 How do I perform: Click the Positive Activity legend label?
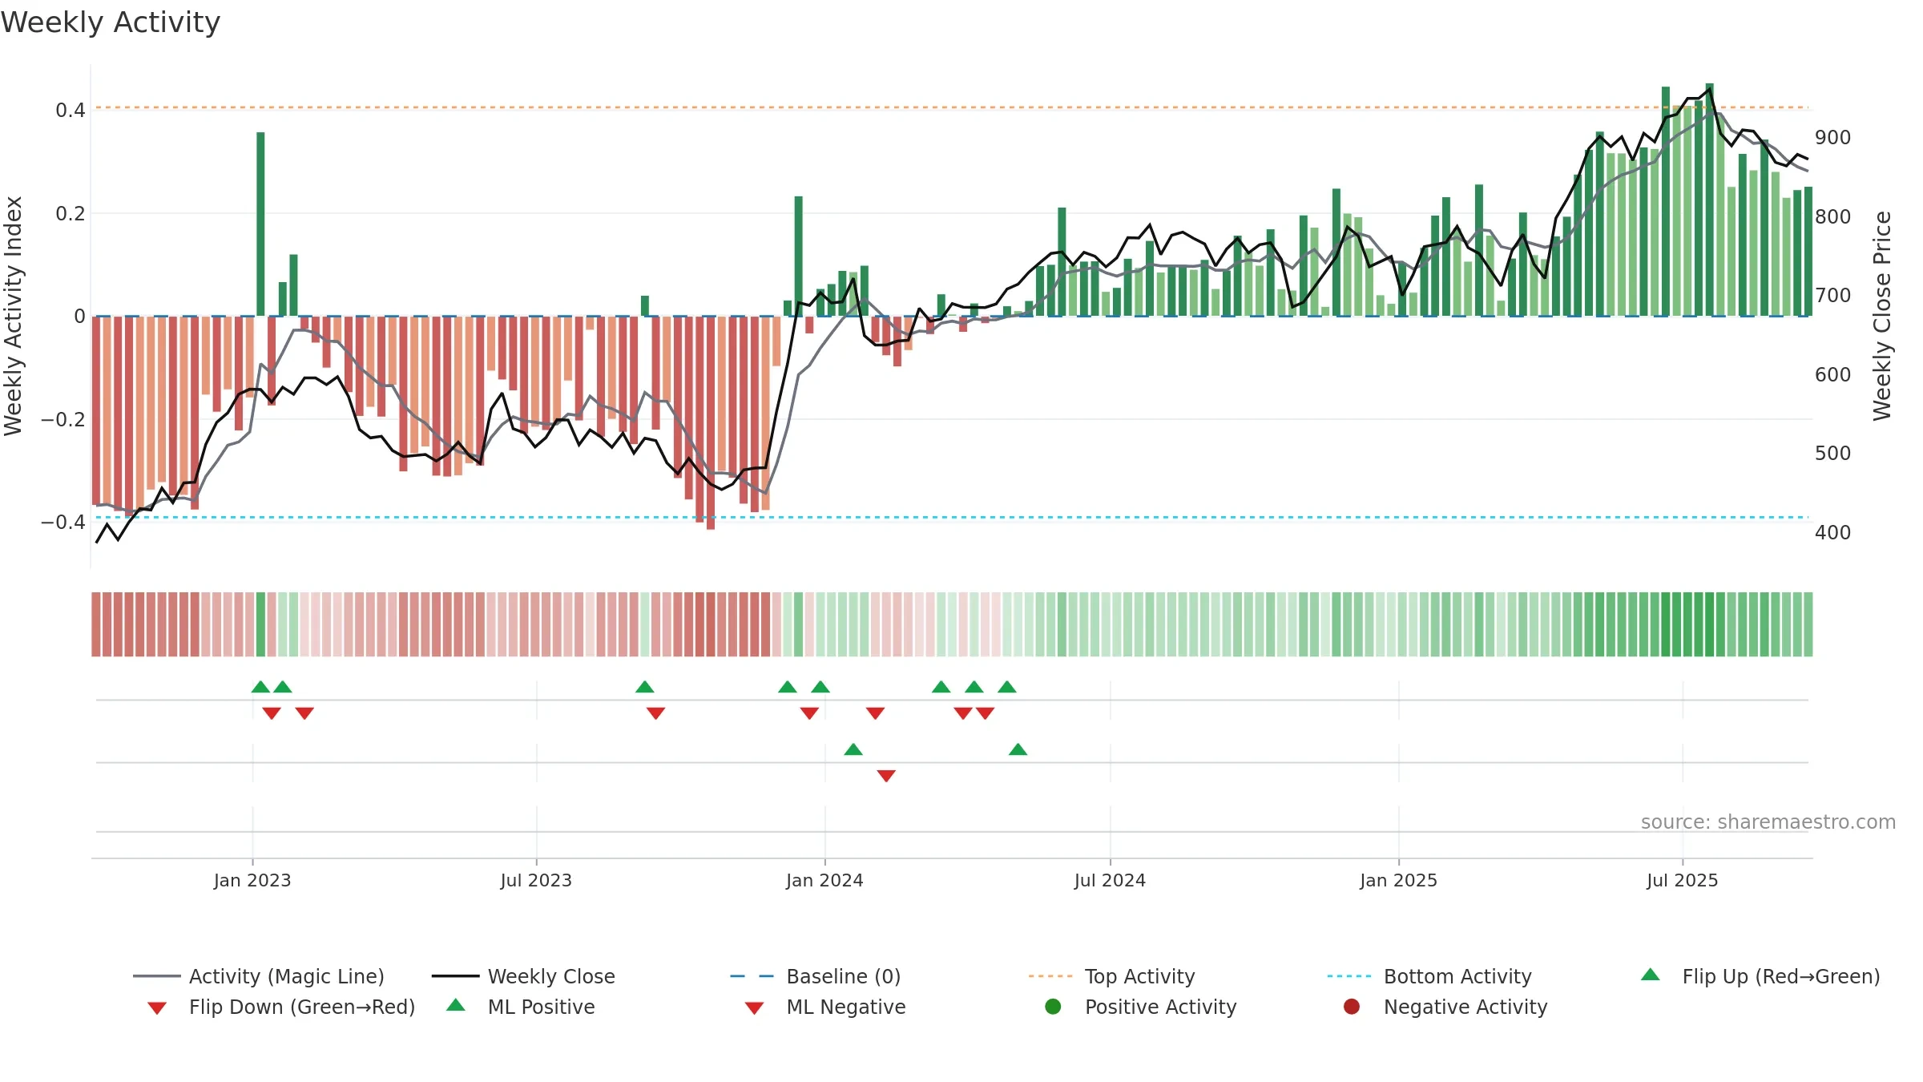tap(1161, 1007)
